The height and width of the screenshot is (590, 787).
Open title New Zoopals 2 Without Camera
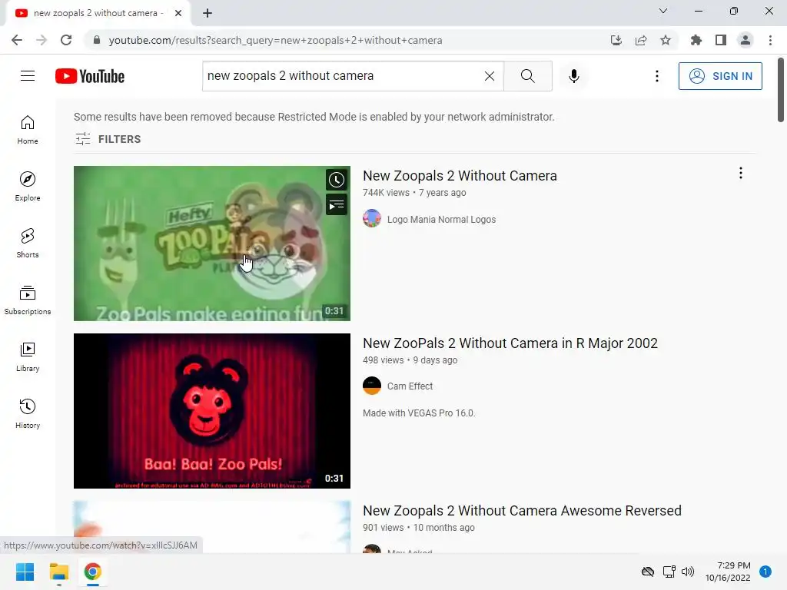pyautogui.click(x=460, y=176)
